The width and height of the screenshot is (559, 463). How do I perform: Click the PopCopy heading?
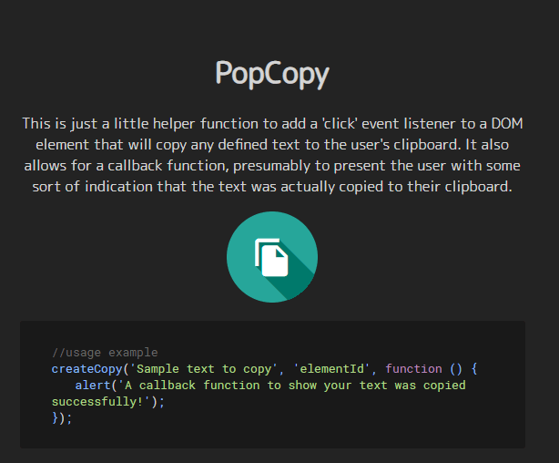272,74
